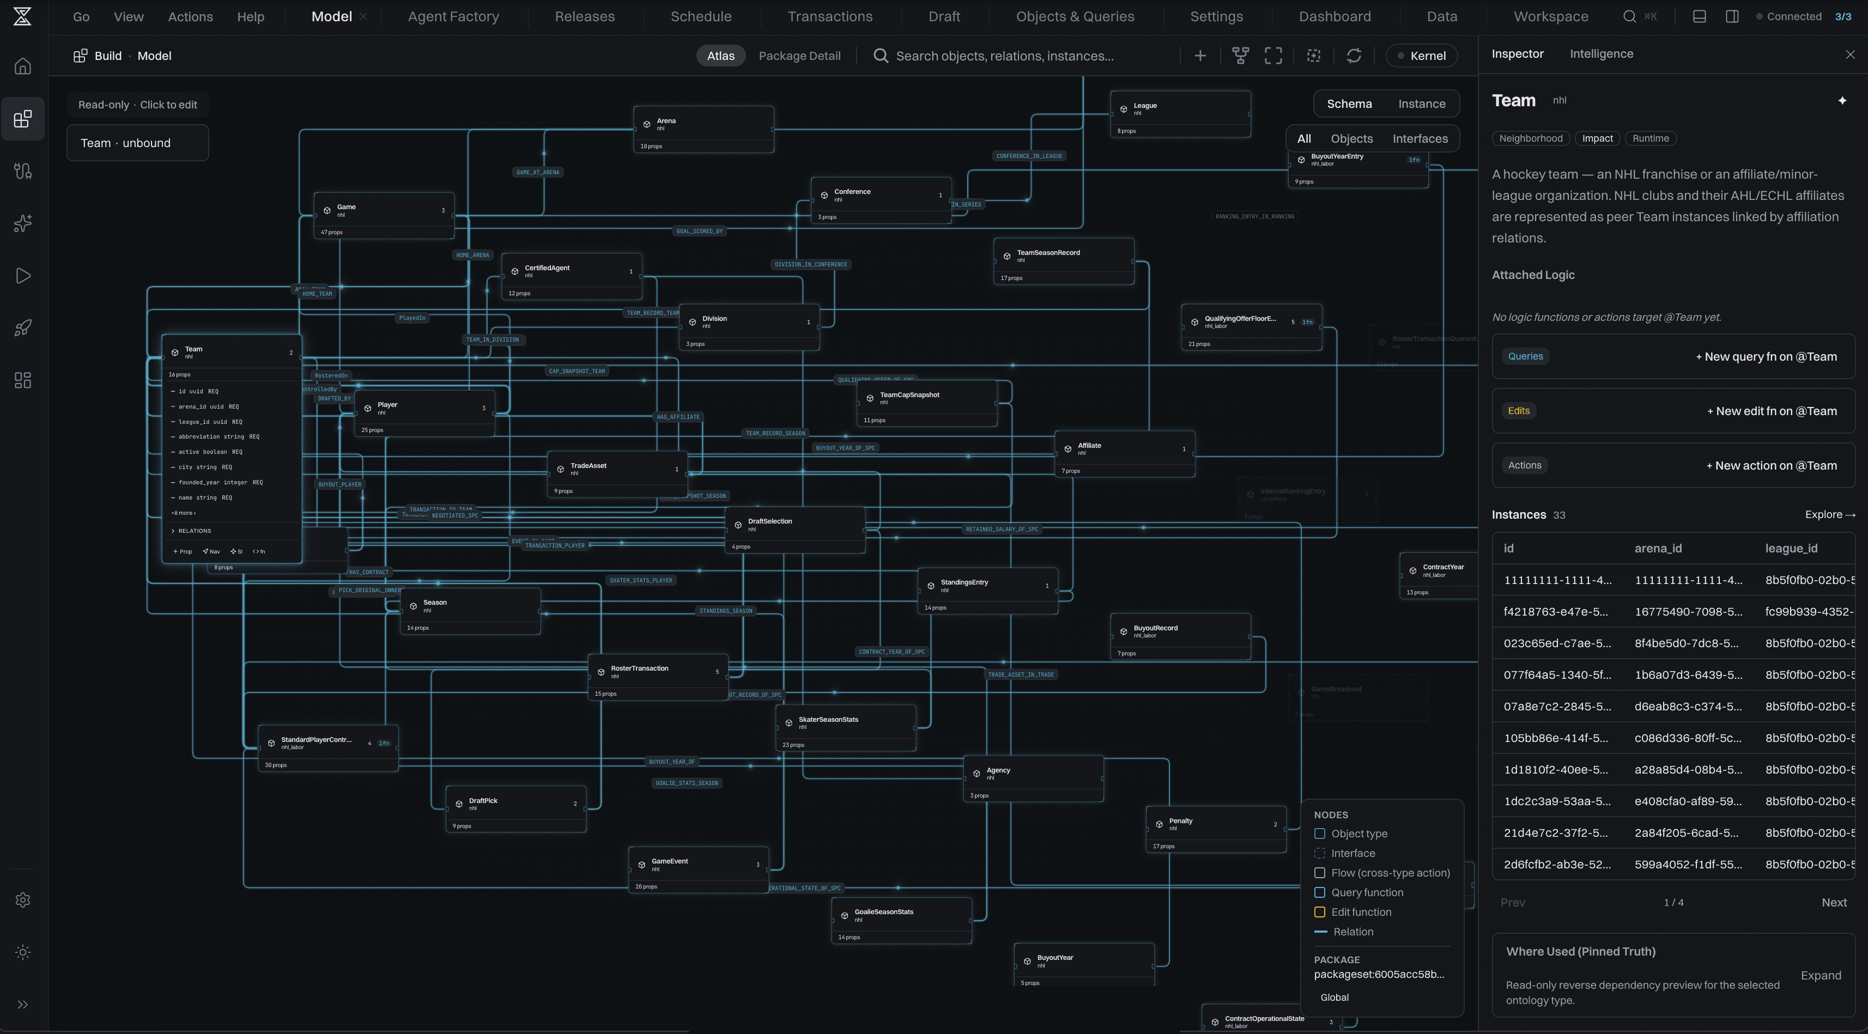Viewport: 1868px width, 1034px height.
Task: Click the hourglass app logo
Action: pyautogui.click(x=22, y=16)
